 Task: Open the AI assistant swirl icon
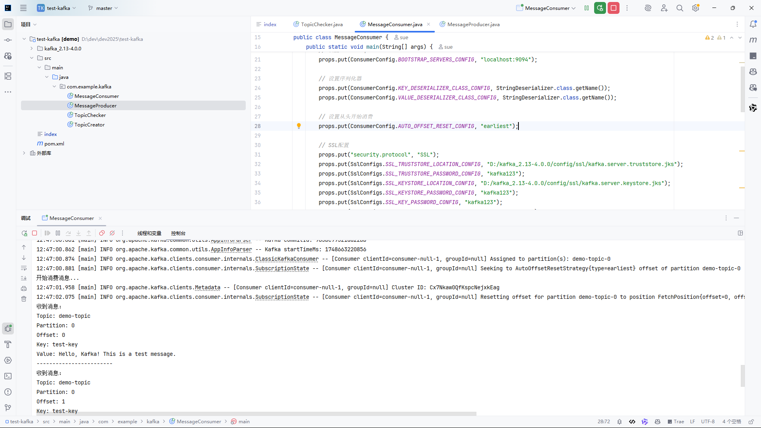(x=648, y=8)
